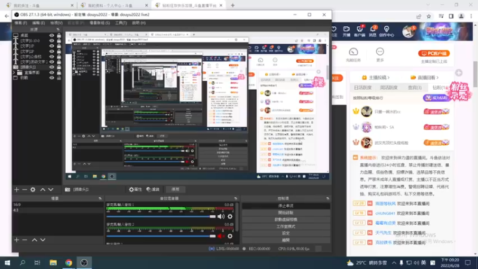This screenshot has width=478, height=269.
Task: Open 创作中心 icon in Douyu header
Action: click(387, 31)
